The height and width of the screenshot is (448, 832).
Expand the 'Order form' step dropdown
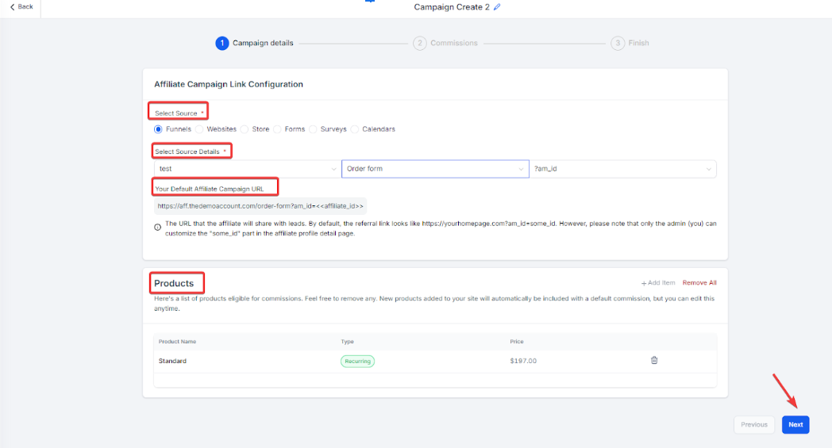435,169
